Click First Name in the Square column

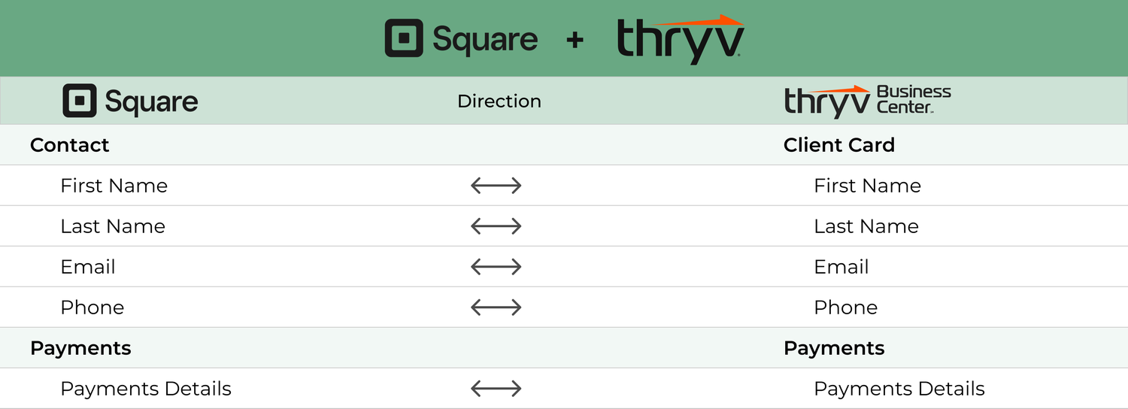click(114, 186)
